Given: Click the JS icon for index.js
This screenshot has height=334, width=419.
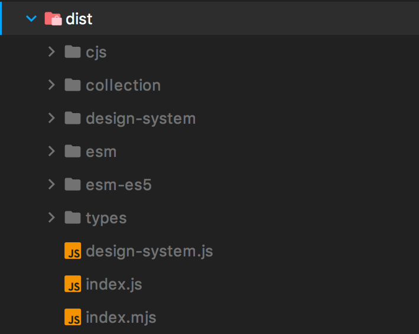Looking at the screenshot, I should pos(73,284).
